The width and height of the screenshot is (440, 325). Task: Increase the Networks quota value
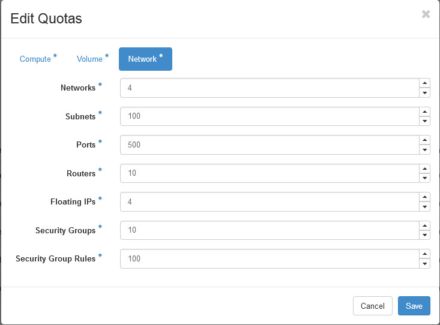coord(424,83)
